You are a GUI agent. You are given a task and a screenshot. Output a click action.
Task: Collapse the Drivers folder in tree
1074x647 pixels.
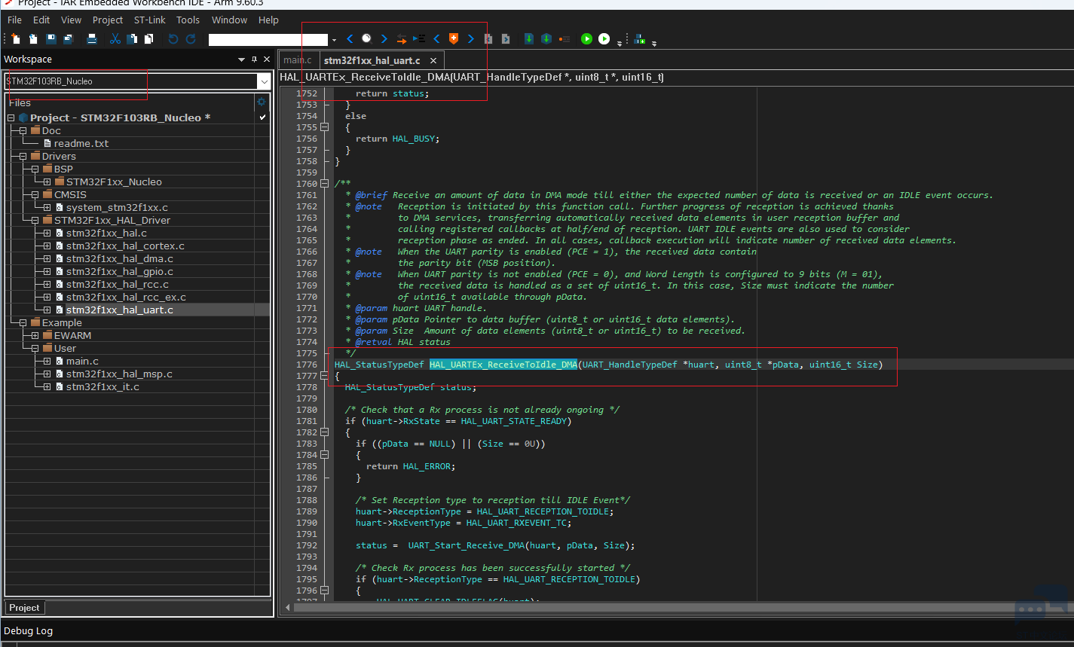pos(23,157)
